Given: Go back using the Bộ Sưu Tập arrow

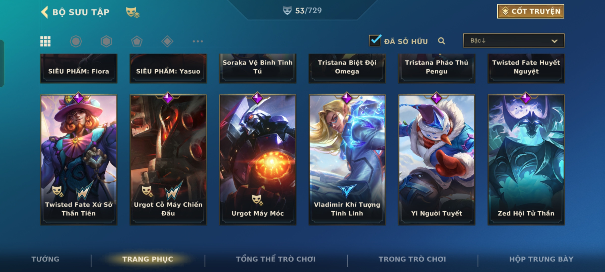Looking at the screenshot, I should click(x=44, y=12).
